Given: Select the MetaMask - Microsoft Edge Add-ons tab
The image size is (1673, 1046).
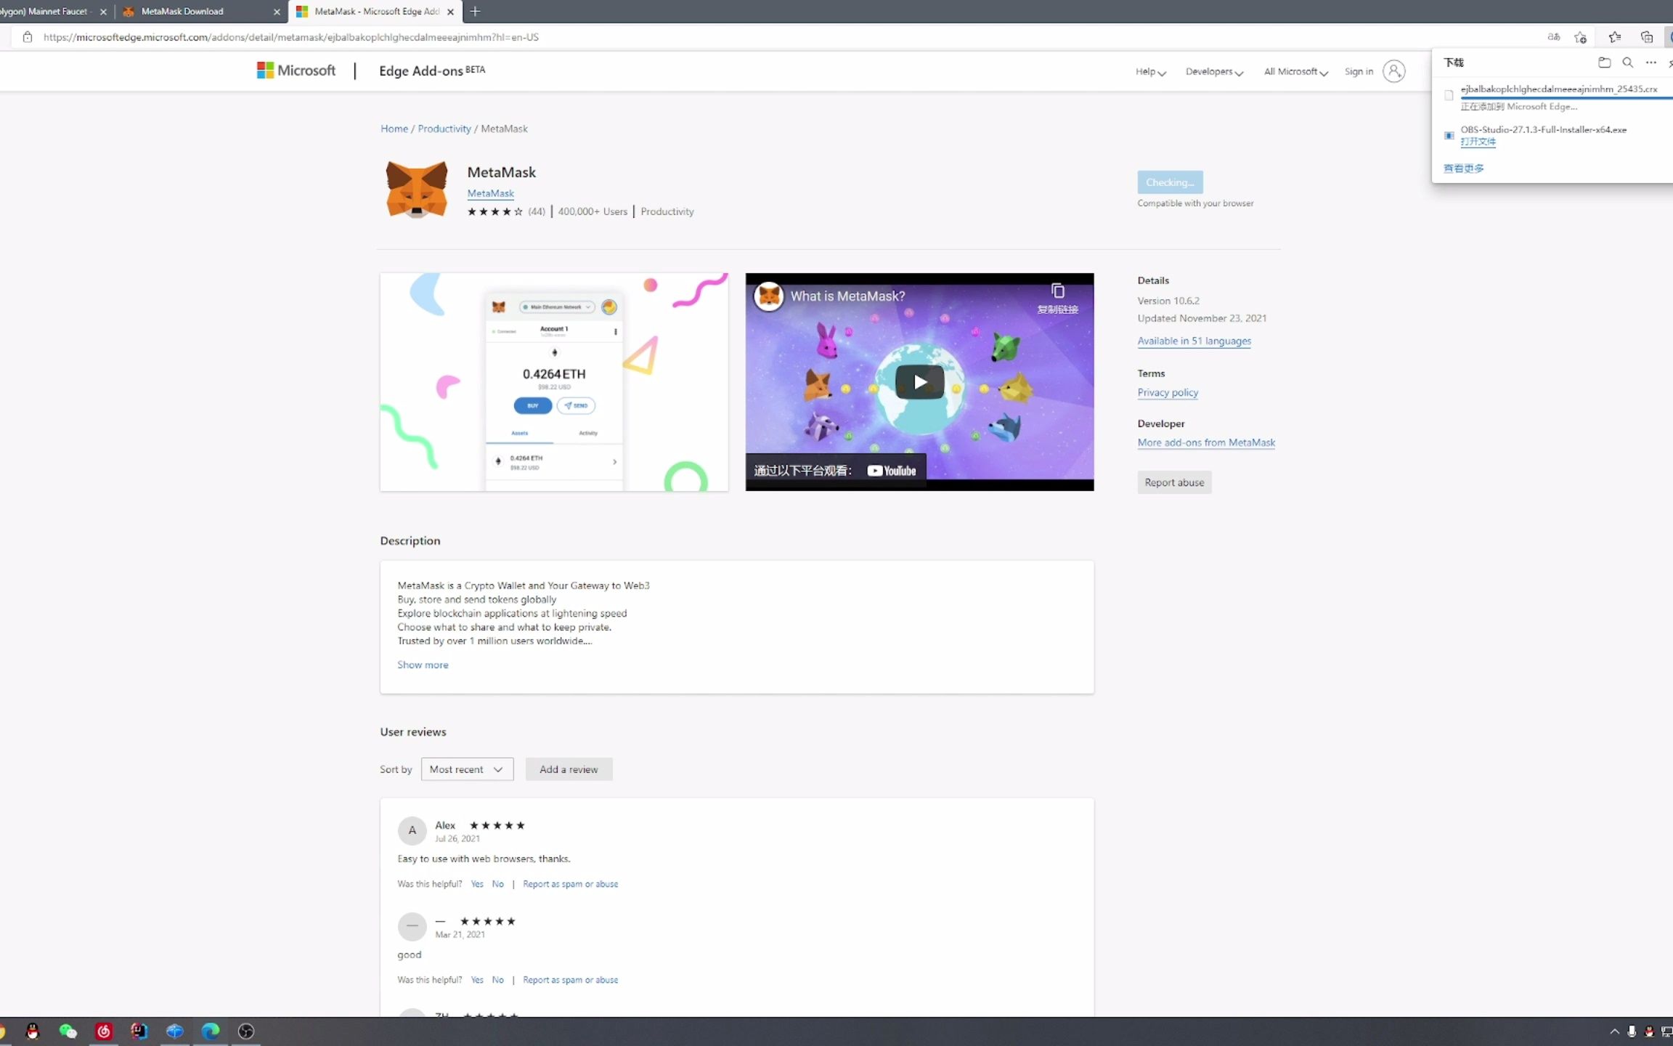Looking at the screenshot, I should pyautogui.click(x=375, y=12).
